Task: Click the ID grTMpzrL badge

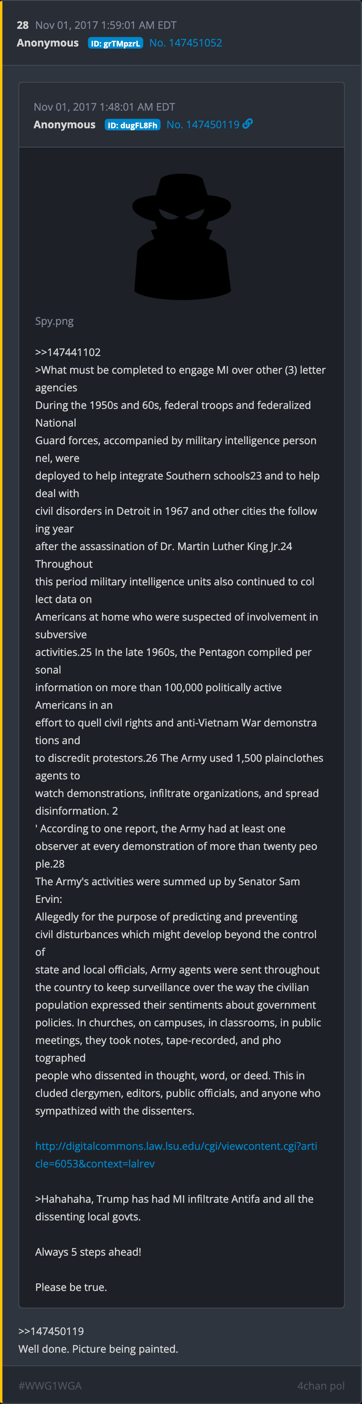Action: coord(115,43)
